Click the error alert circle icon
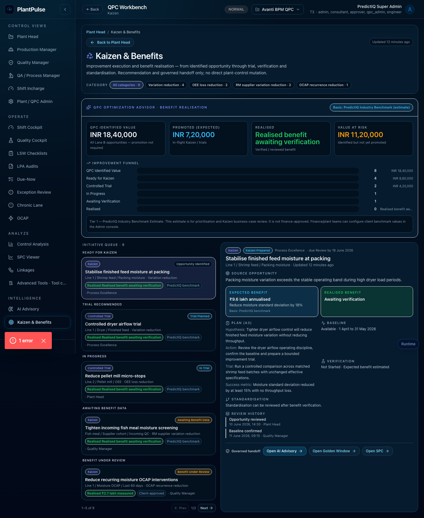The image size is (424, 518). (x=13, y=341)
